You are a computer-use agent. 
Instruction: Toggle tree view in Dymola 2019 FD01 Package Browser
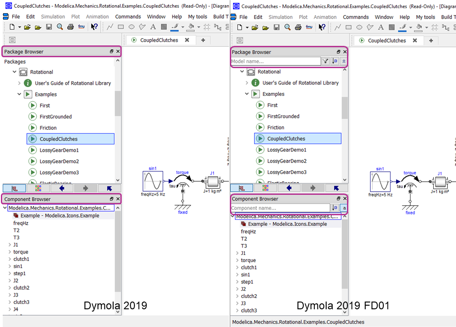(242, 188)
